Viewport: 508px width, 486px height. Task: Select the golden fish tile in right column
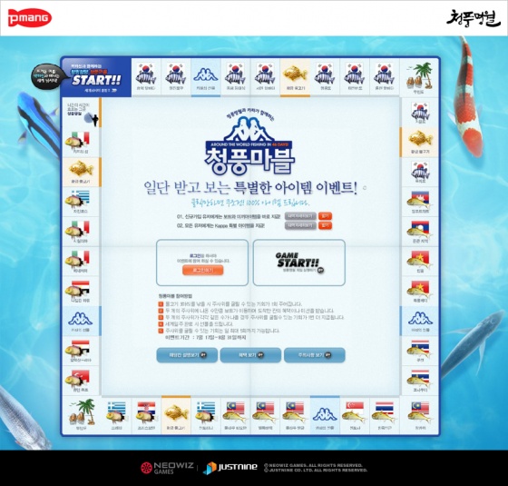(x=419, y=142)
